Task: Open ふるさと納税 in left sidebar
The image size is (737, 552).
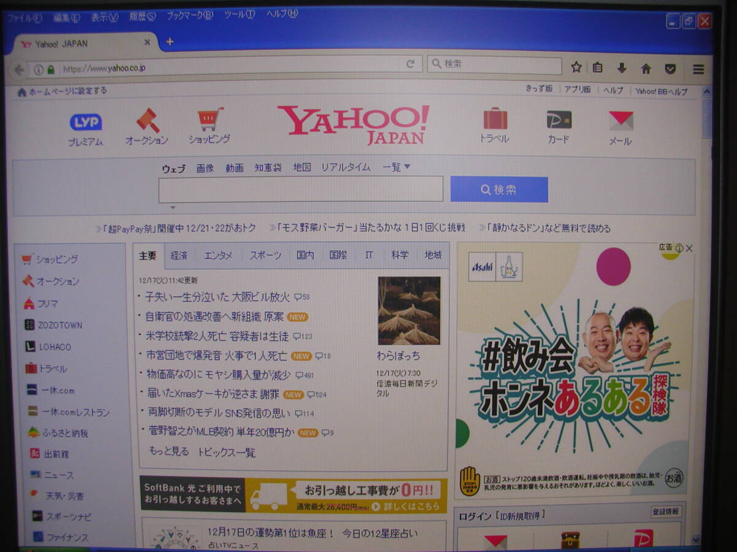Action: (x=65, y=433)
